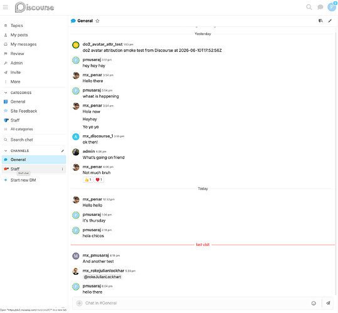Open mx_rokejulianlockhar user avatar
338x313 pixels.
tap(76, 271)
